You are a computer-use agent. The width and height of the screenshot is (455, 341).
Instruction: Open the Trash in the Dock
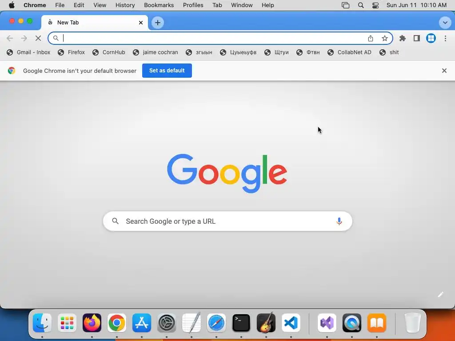pyautogui.click(x=412, y=323)
